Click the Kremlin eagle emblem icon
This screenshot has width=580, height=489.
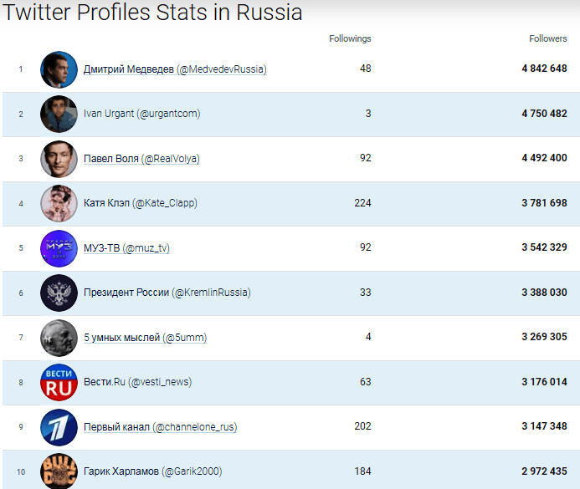59,293
